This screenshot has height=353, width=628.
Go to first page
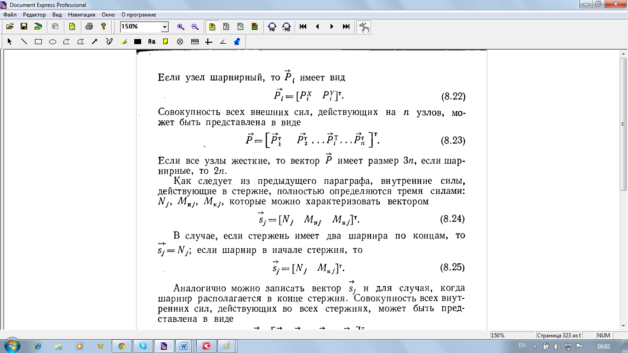coord(303,27)
